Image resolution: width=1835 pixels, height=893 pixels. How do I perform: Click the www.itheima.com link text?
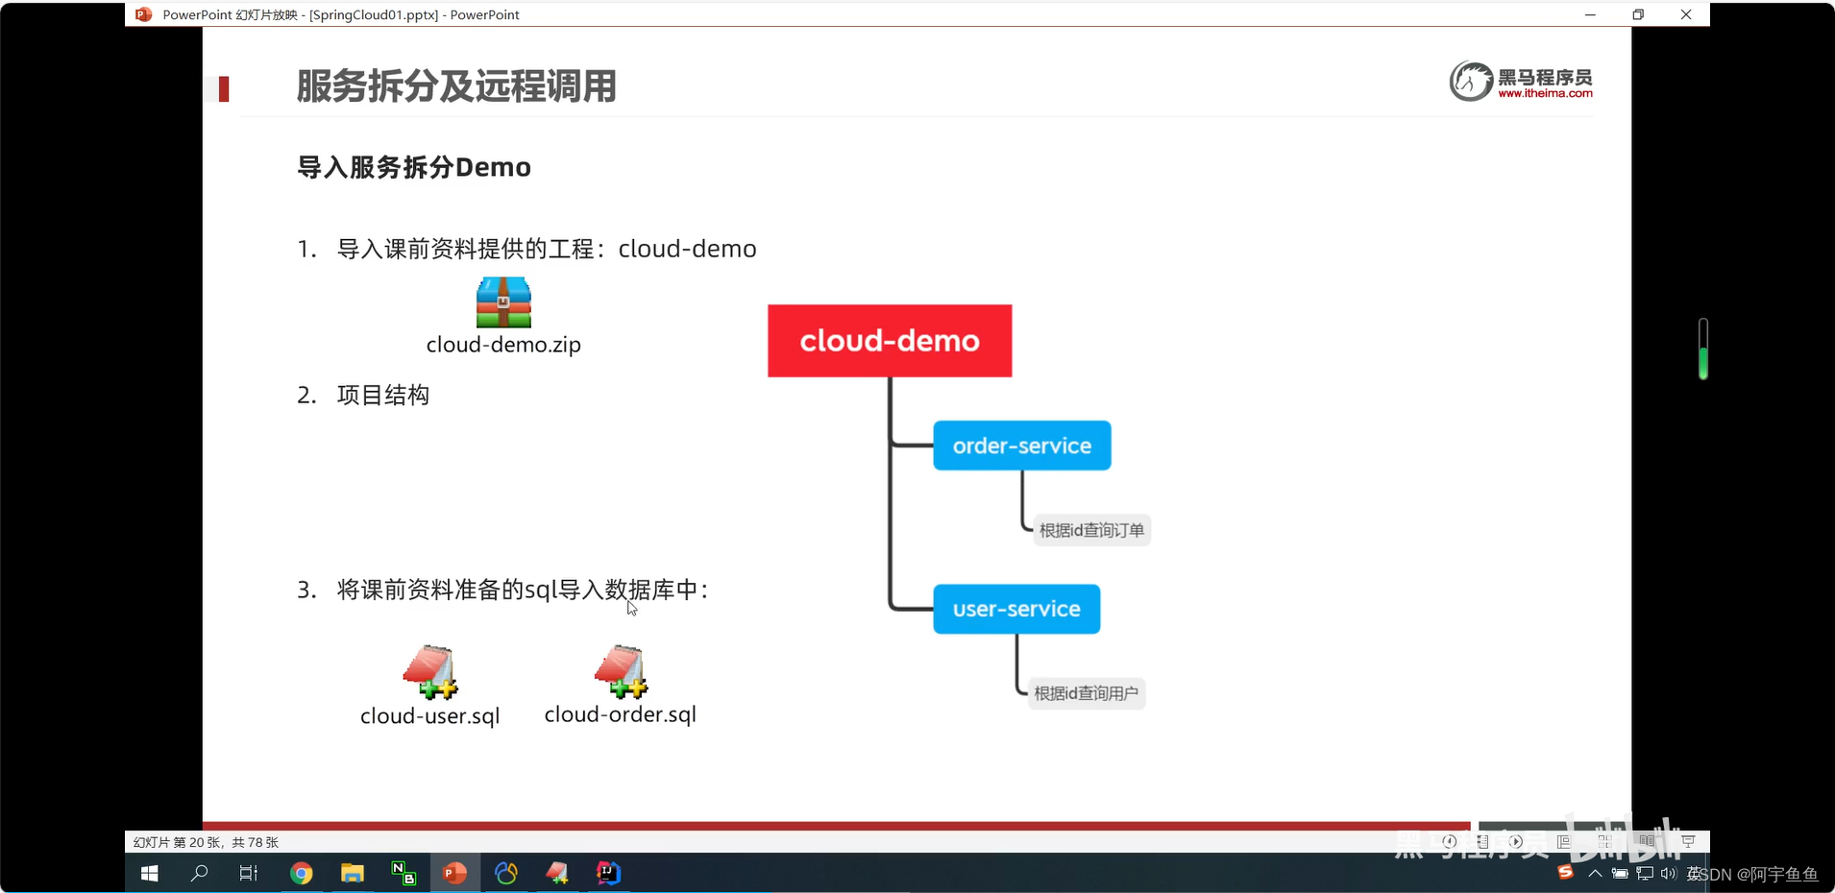tap(1545, 93)
